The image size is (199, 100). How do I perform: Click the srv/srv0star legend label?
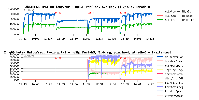click(x=174, y=96)
